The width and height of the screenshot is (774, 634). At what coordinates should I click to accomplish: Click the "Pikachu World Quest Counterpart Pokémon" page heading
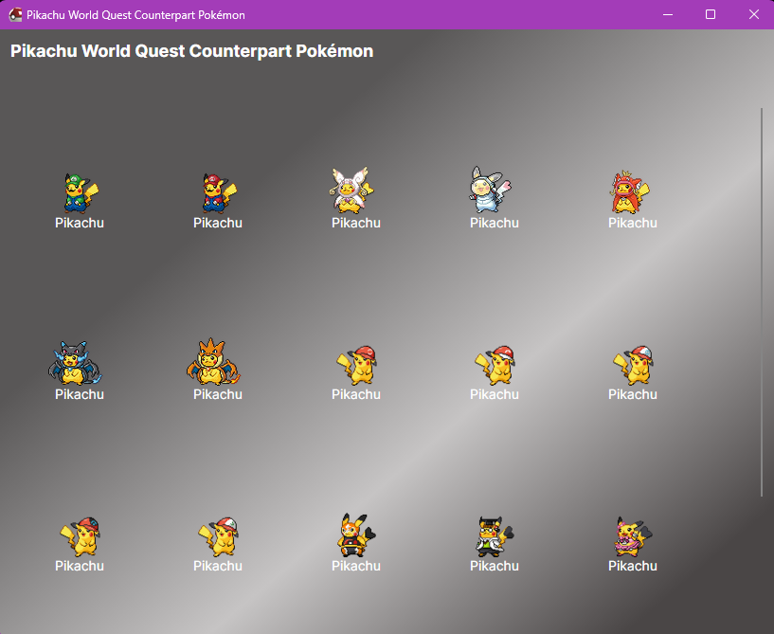(192, 51)
